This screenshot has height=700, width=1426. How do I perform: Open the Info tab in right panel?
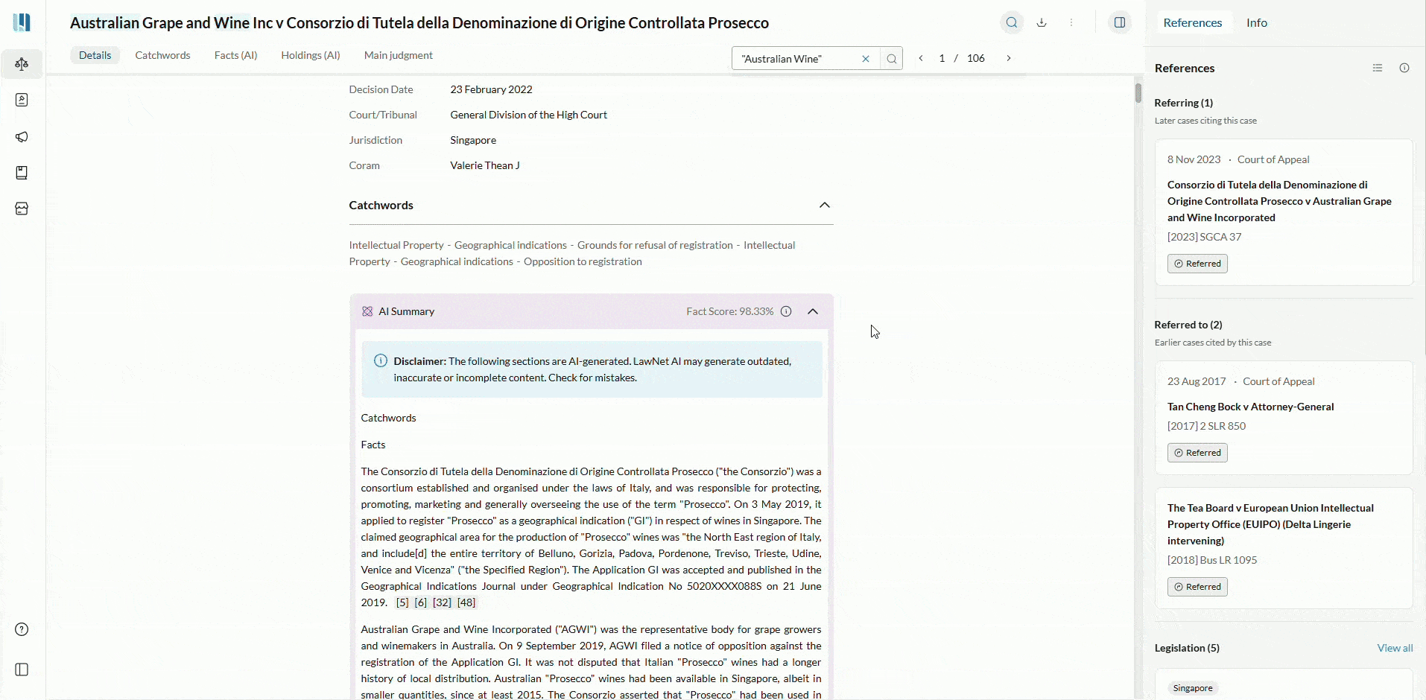click(x=1256, y=22)
